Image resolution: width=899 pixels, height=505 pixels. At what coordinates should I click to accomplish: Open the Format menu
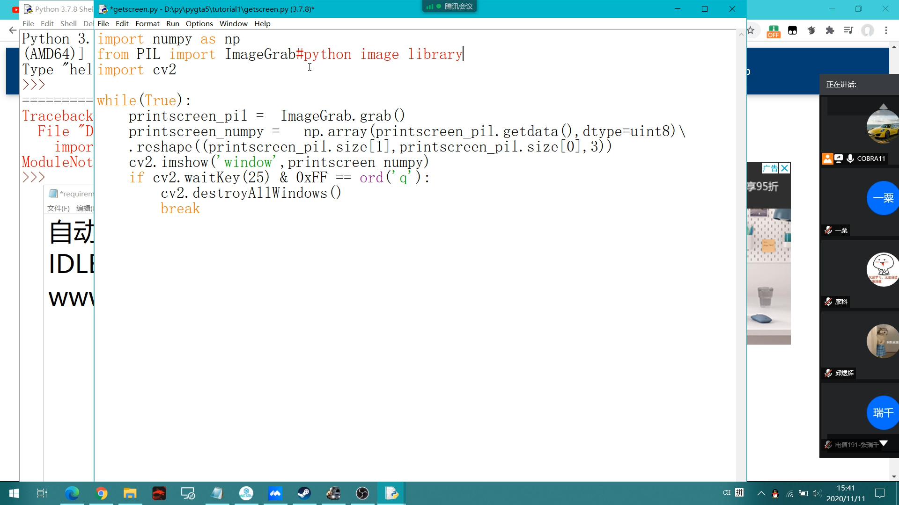(147, 23)
